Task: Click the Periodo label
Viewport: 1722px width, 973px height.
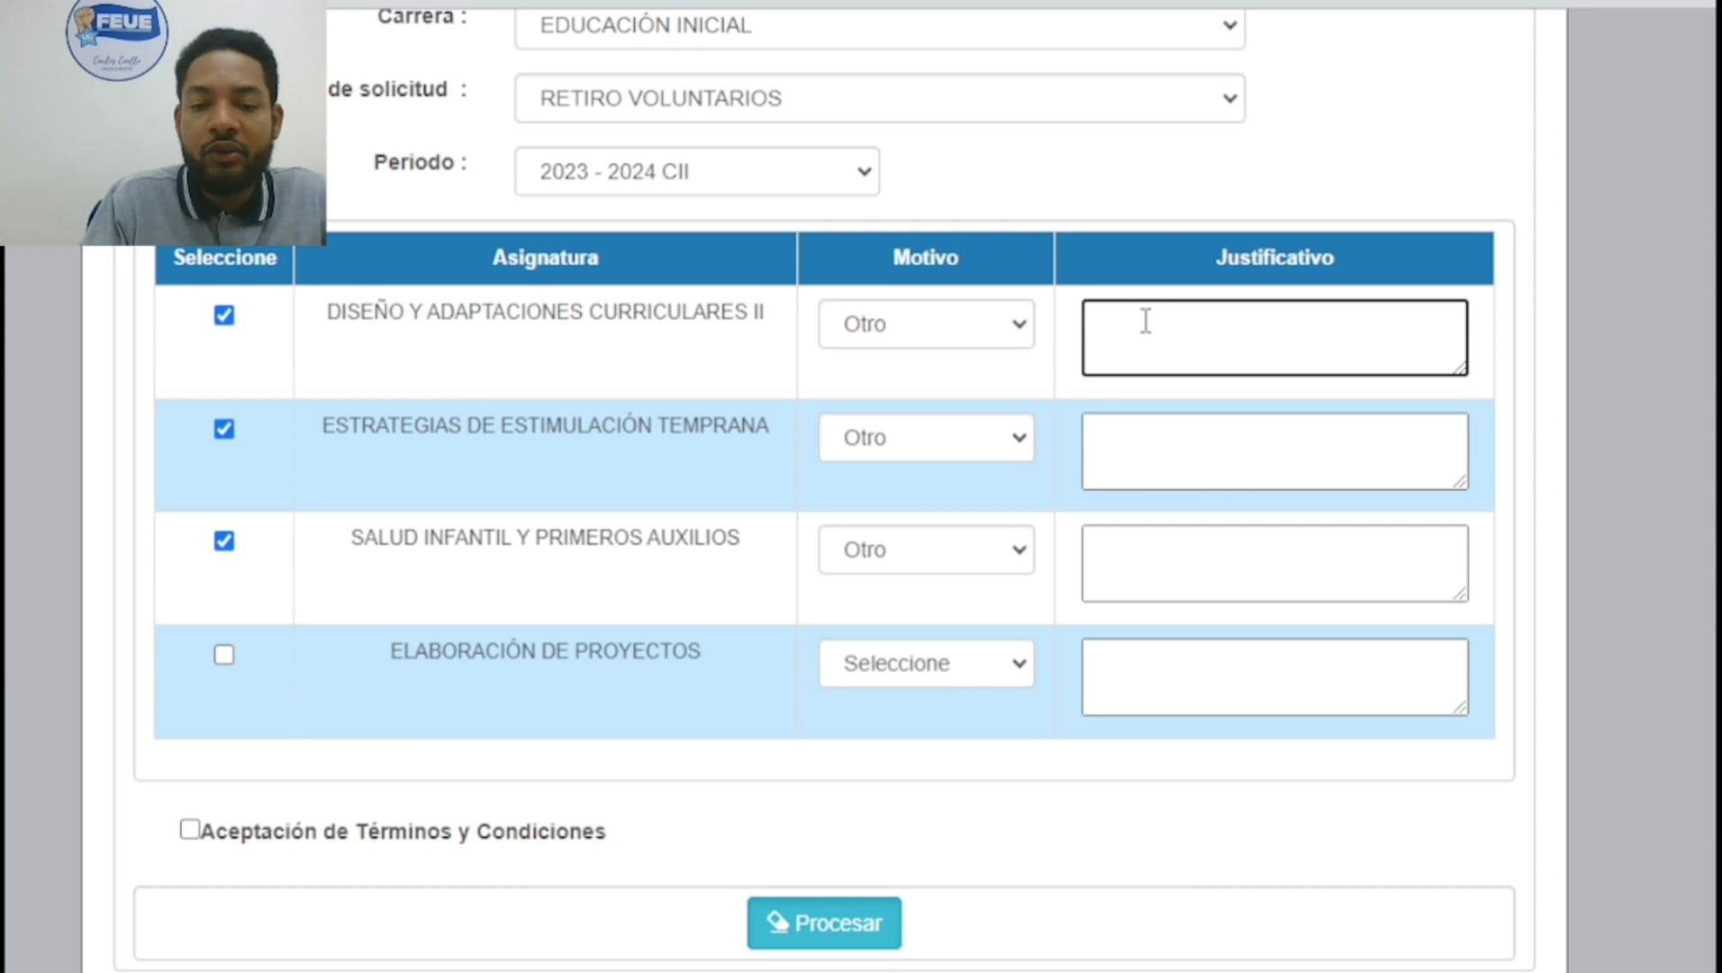Action: [421, 162]
